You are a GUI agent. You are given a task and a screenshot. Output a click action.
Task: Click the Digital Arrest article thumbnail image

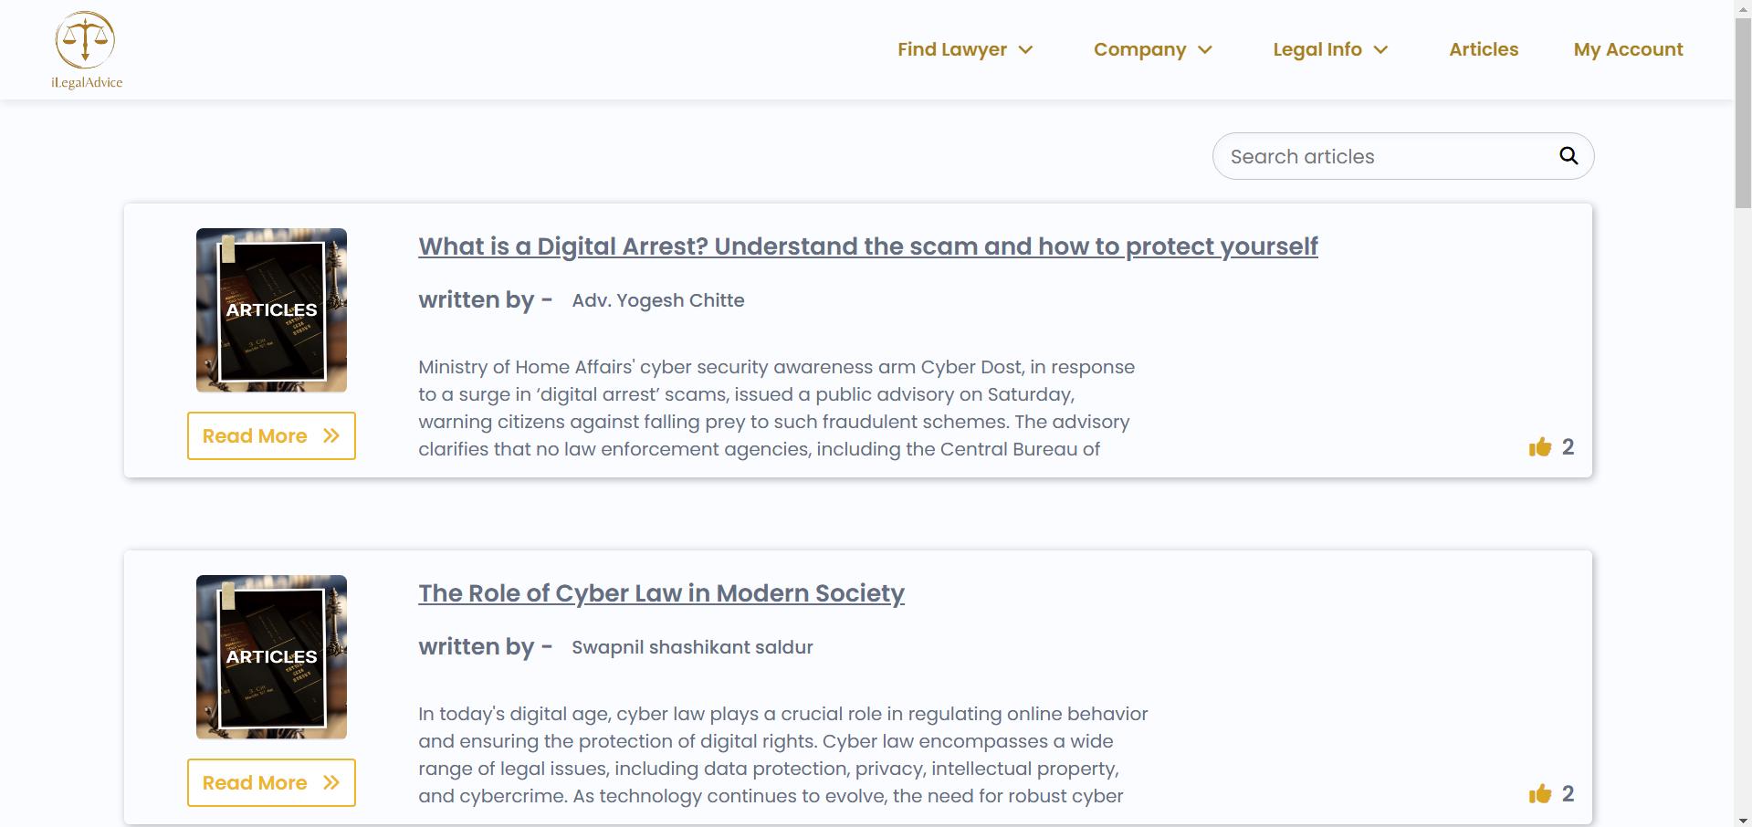(271, 310)
